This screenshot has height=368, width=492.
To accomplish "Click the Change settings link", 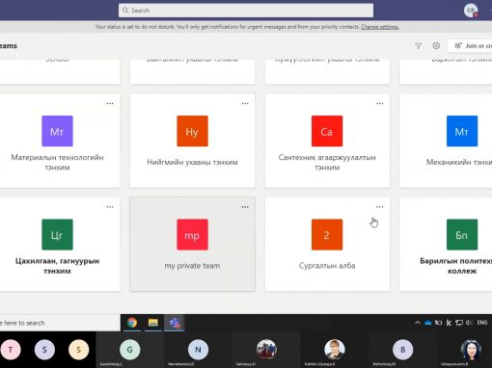I will (x=380, y=27).
